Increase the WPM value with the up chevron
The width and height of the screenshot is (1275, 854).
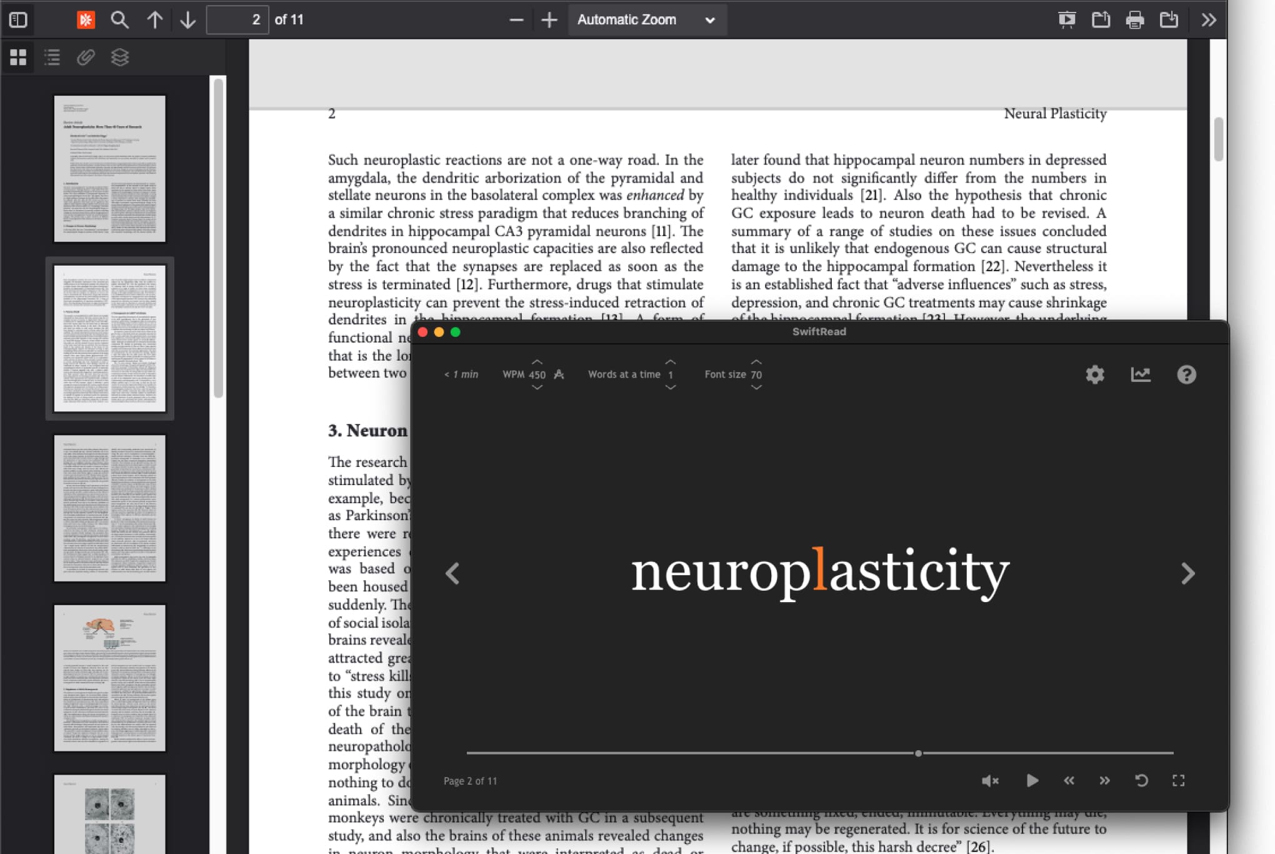(536, 361)
